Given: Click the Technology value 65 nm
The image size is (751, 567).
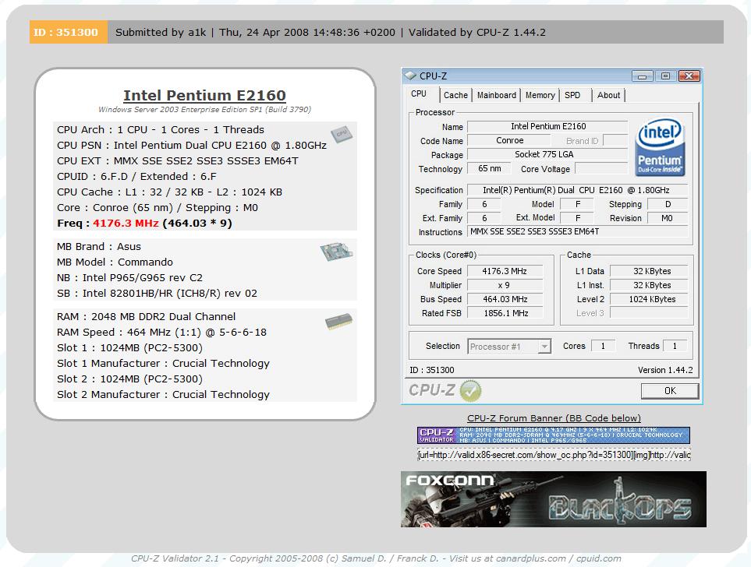Looking at the screenshot, I should coord(489,168).
